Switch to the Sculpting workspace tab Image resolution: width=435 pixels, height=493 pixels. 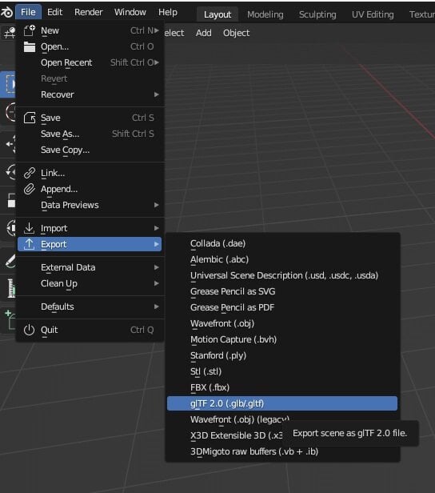317,14
